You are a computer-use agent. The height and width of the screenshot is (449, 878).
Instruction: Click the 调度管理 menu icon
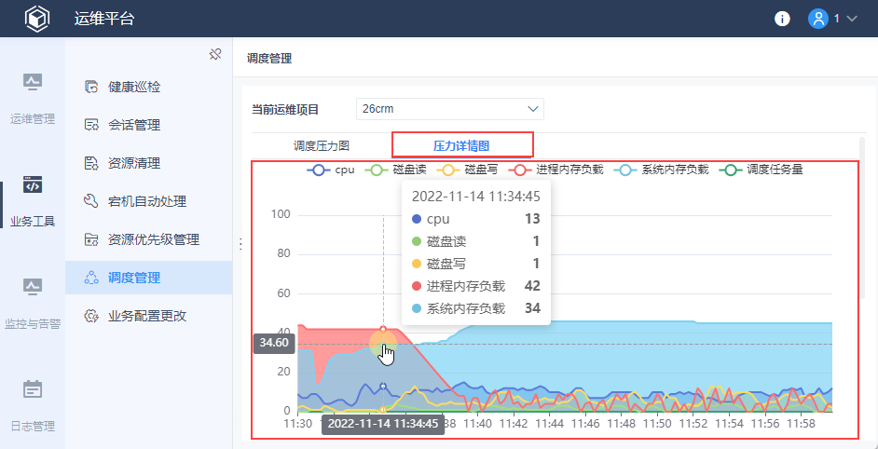[x=91, y=278]
